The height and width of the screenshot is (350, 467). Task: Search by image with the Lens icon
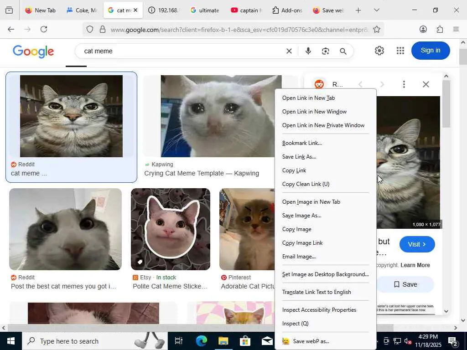326,51
